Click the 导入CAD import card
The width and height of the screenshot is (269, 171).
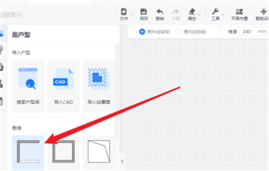tap(64, 86)
